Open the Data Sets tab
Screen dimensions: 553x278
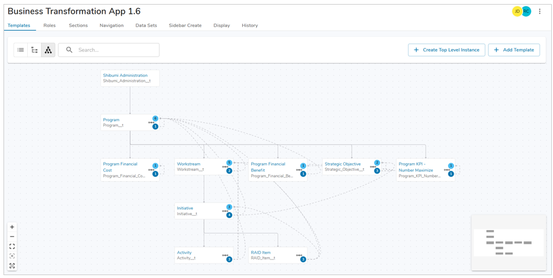[146, 25]
